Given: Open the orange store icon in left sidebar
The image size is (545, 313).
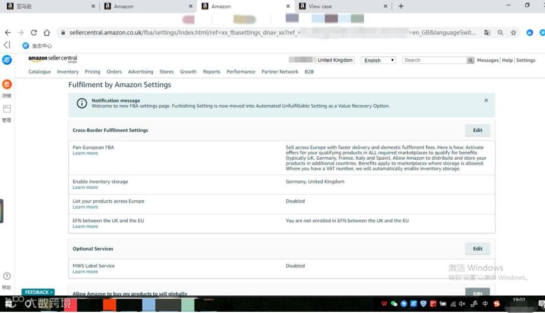Looking at the screenshot, I should click(7, 84).
